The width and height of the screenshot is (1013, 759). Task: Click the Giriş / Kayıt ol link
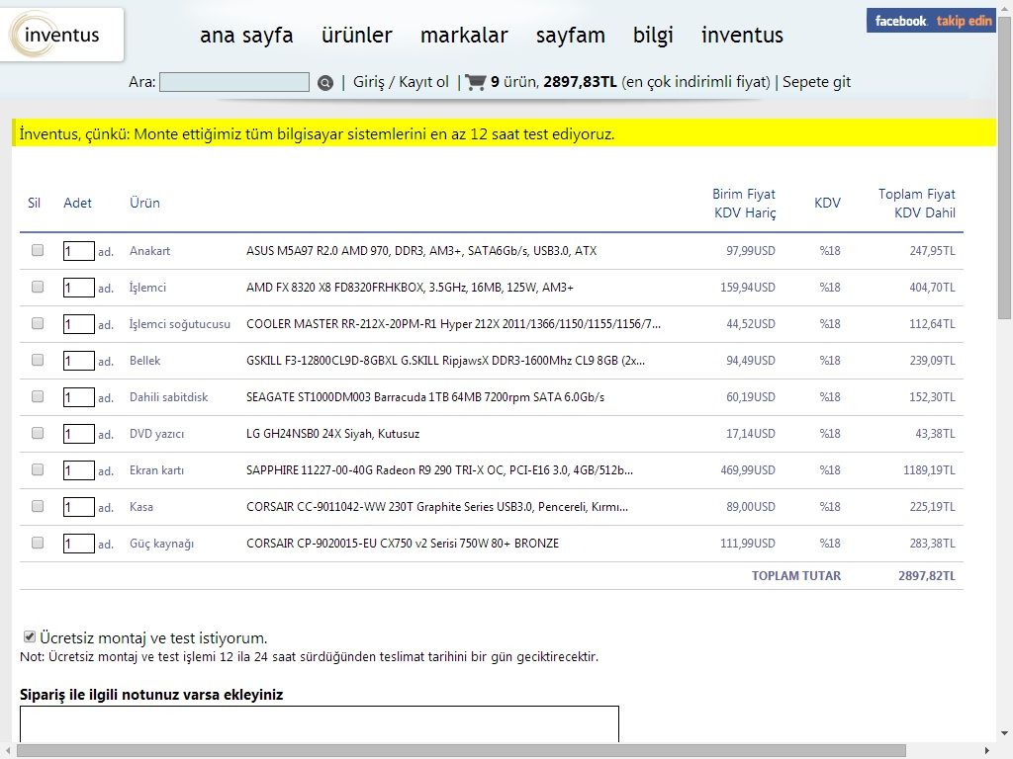[x=401, y=82]
